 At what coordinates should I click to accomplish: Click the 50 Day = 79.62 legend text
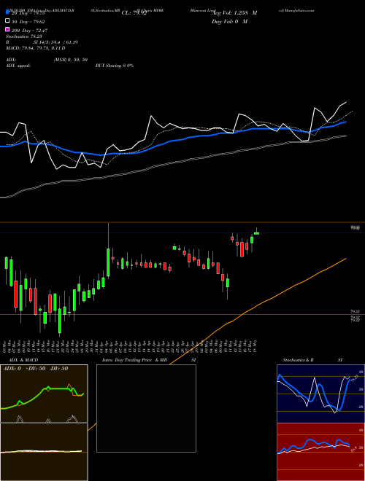(28, 22)
